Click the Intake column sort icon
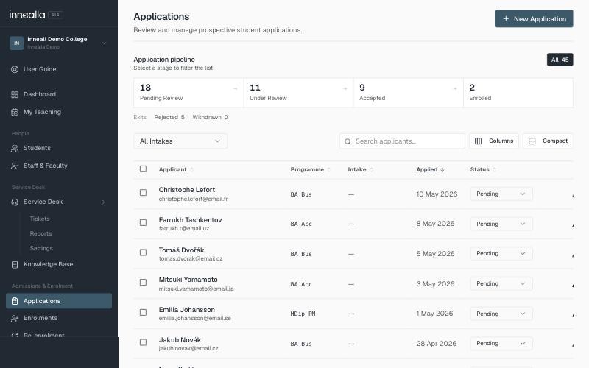This screenshot has width=589, height=368. tap(371, 170)
